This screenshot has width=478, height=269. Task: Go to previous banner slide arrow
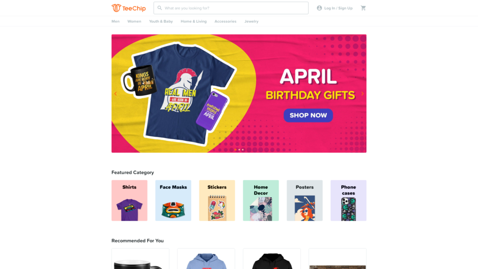click(x=116, y=93)
